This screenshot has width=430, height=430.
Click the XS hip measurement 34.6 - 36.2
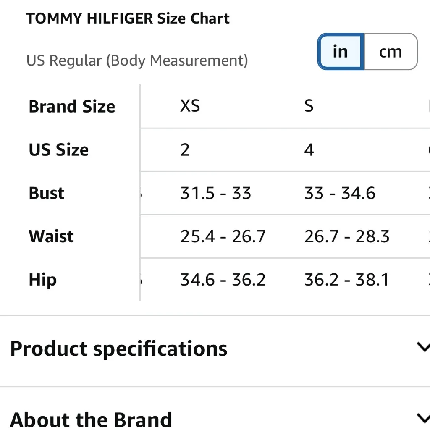pyautogui.click(x=223, y=280)
